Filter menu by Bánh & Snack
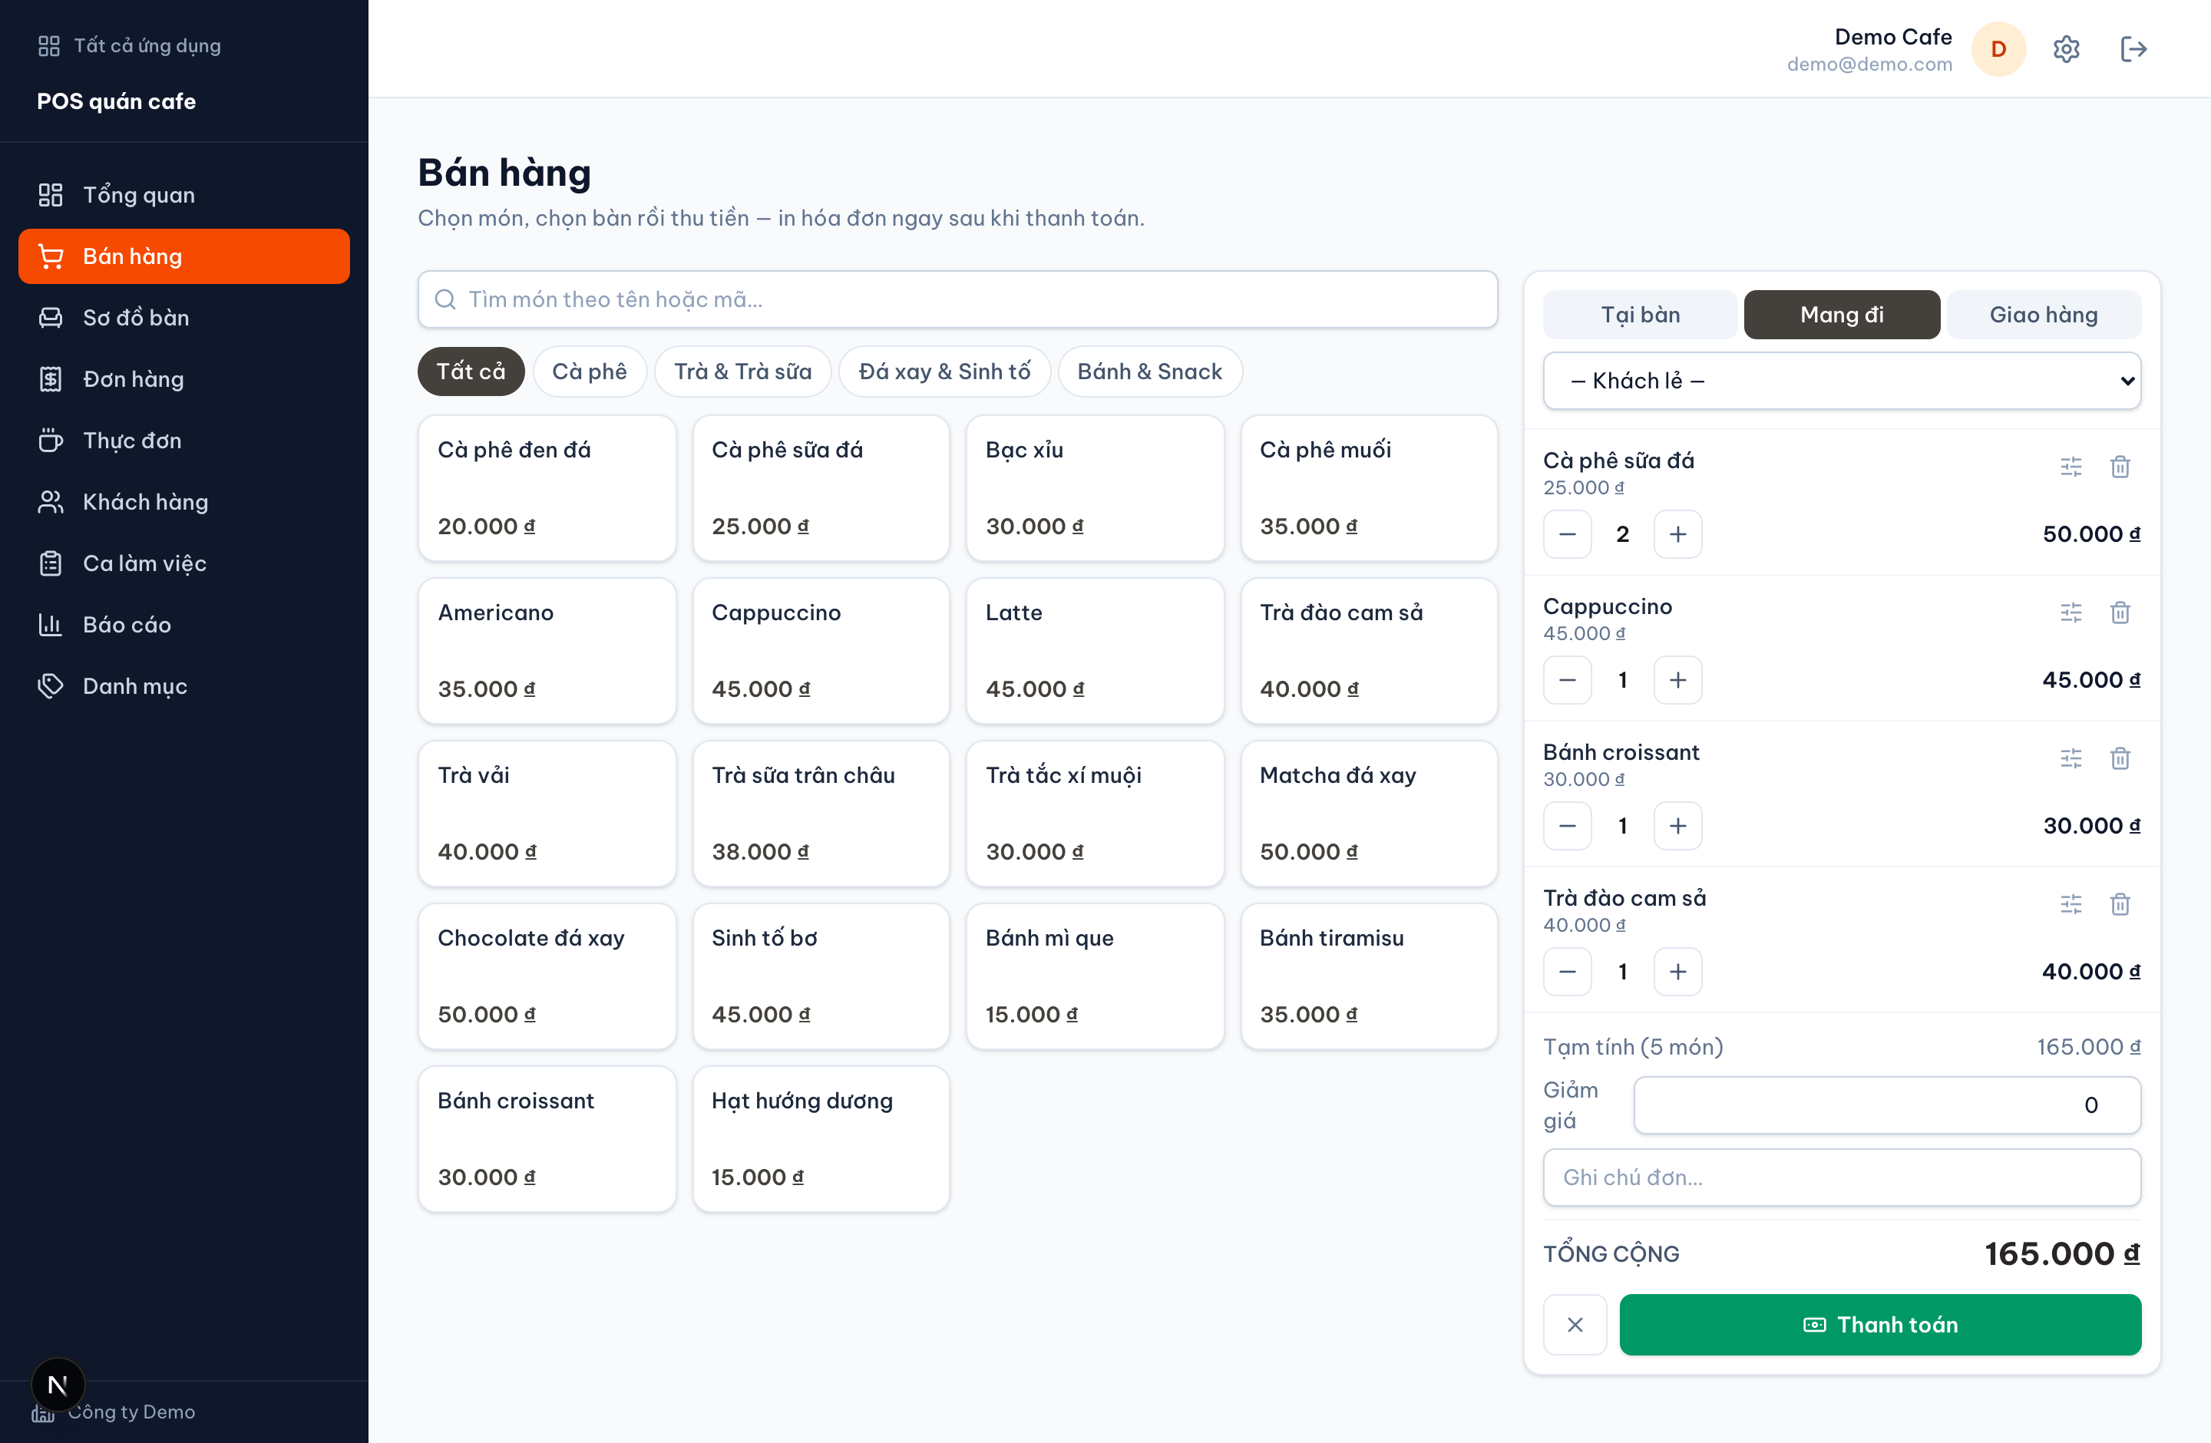The width and height of the screenshot is (2211, 1443). (1150, 371)
